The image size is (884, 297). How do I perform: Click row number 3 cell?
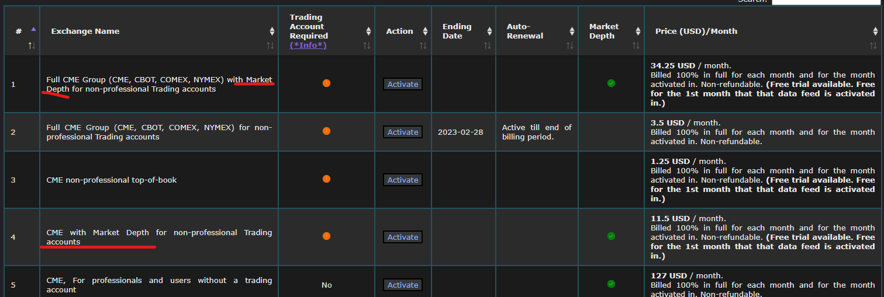[x=22, y=180]
